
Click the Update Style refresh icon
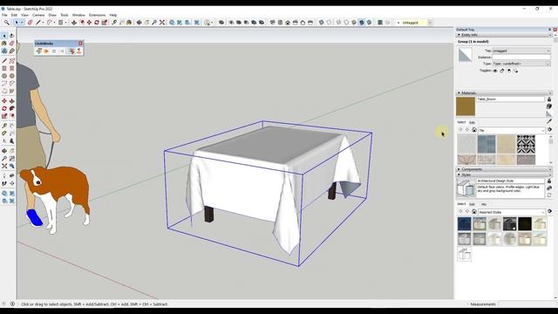(549, 195)
